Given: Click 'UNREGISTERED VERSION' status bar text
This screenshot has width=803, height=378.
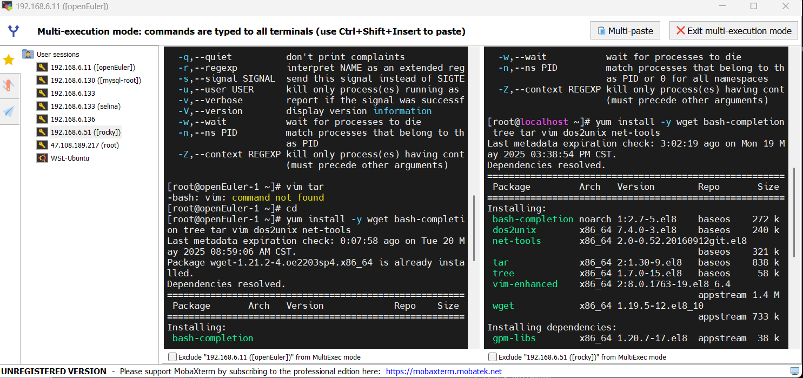Looking at the screenshot, I should pyautogui.click(x=54, y=372).
